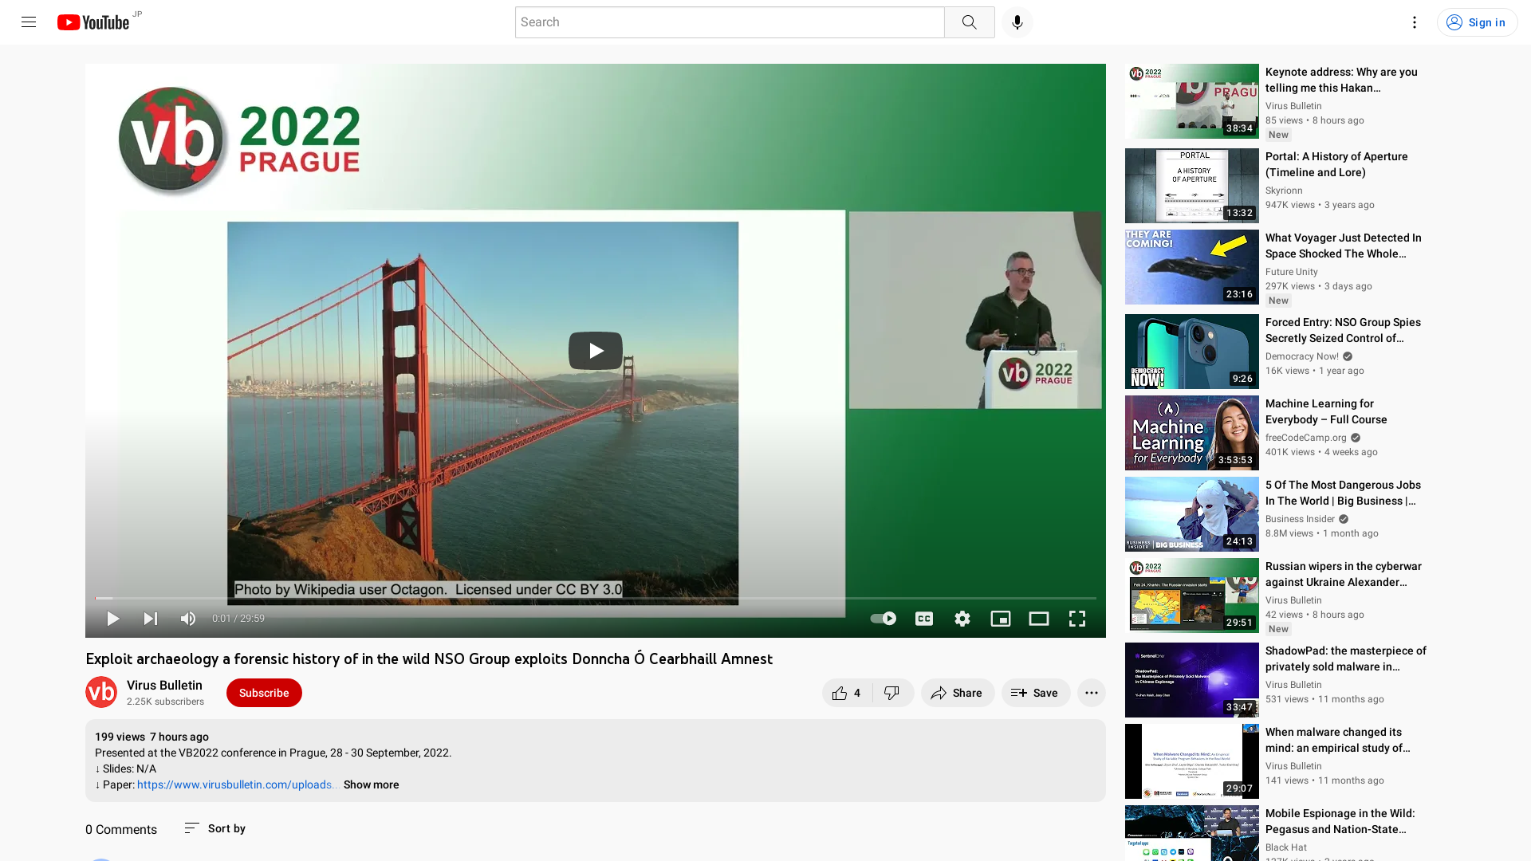The height and width of the screenshot is (861, 1531).
Task: Skip to next video in player
Action: pyautogui.click(x=150, y=619)
